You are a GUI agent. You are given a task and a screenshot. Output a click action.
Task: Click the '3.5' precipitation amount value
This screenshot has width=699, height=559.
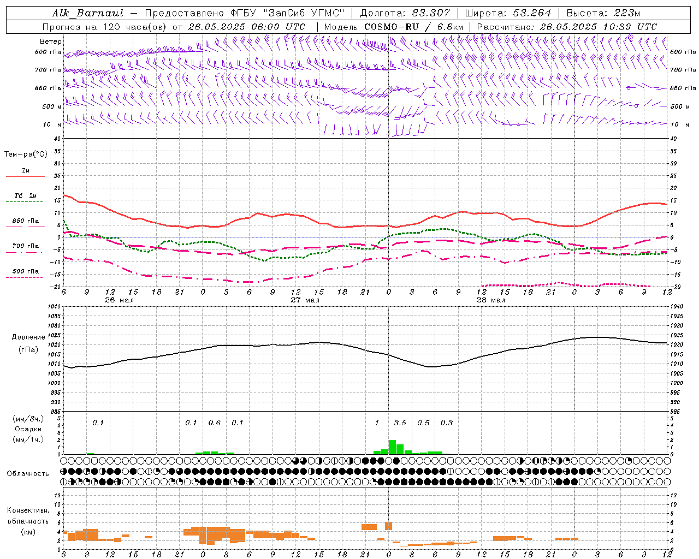400,423
